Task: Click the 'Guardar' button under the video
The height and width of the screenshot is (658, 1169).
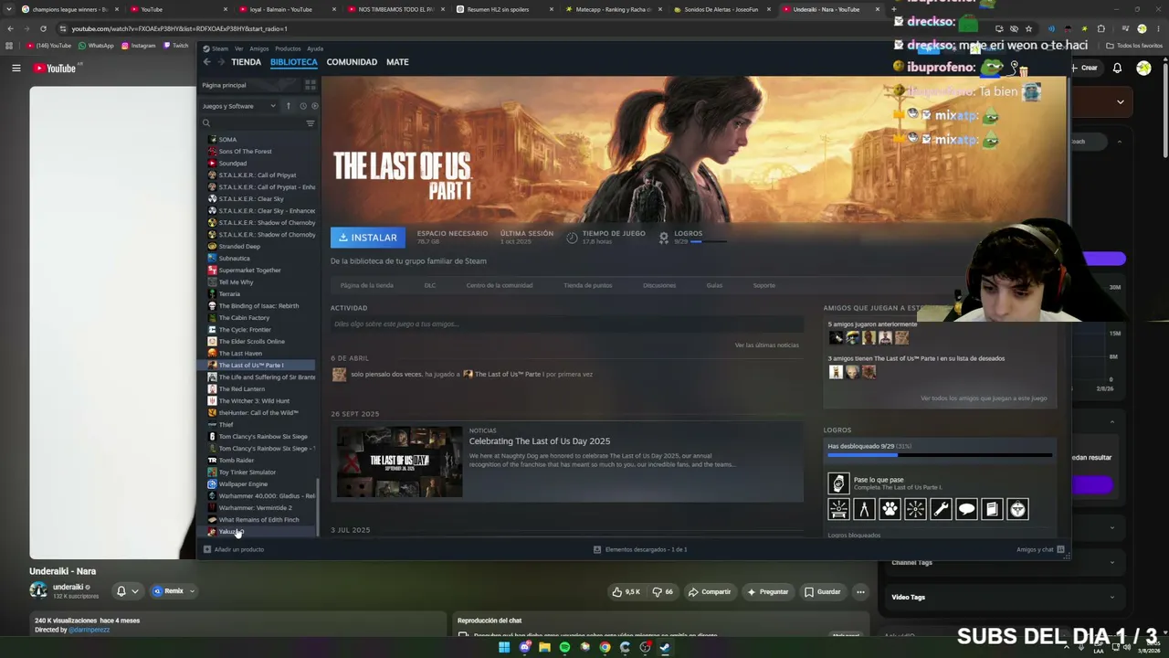Action: pos(823,591)
